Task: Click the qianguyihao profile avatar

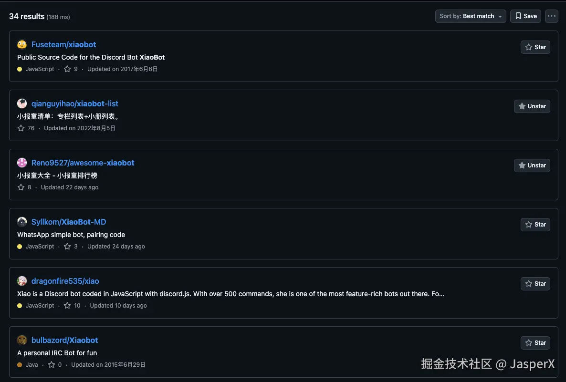Action: pos(22,103)
